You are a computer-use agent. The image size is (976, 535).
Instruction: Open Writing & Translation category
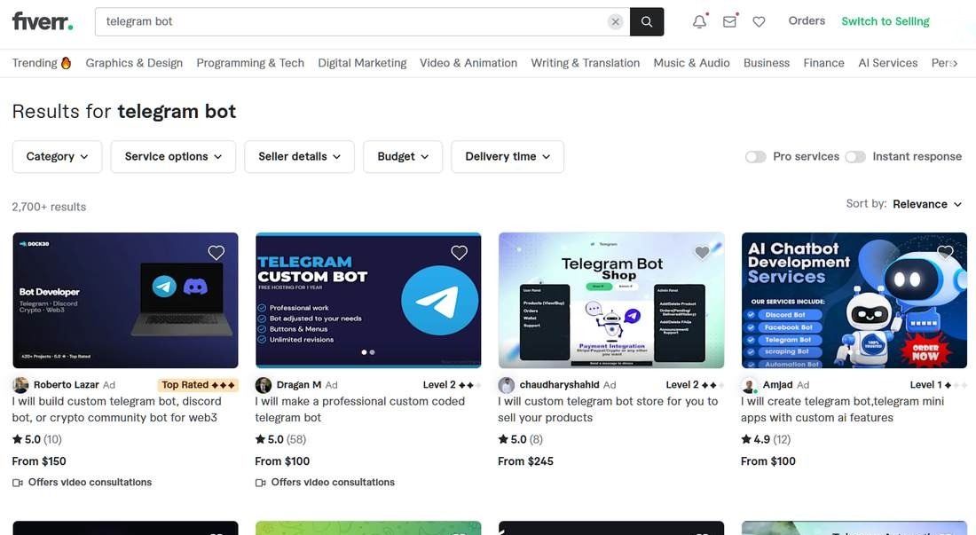(585, 63)
